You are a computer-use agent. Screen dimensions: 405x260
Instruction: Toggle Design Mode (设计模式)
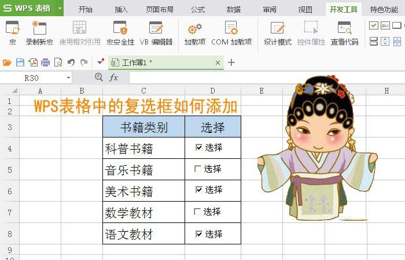pyautogui.click(x=277, y=28)
